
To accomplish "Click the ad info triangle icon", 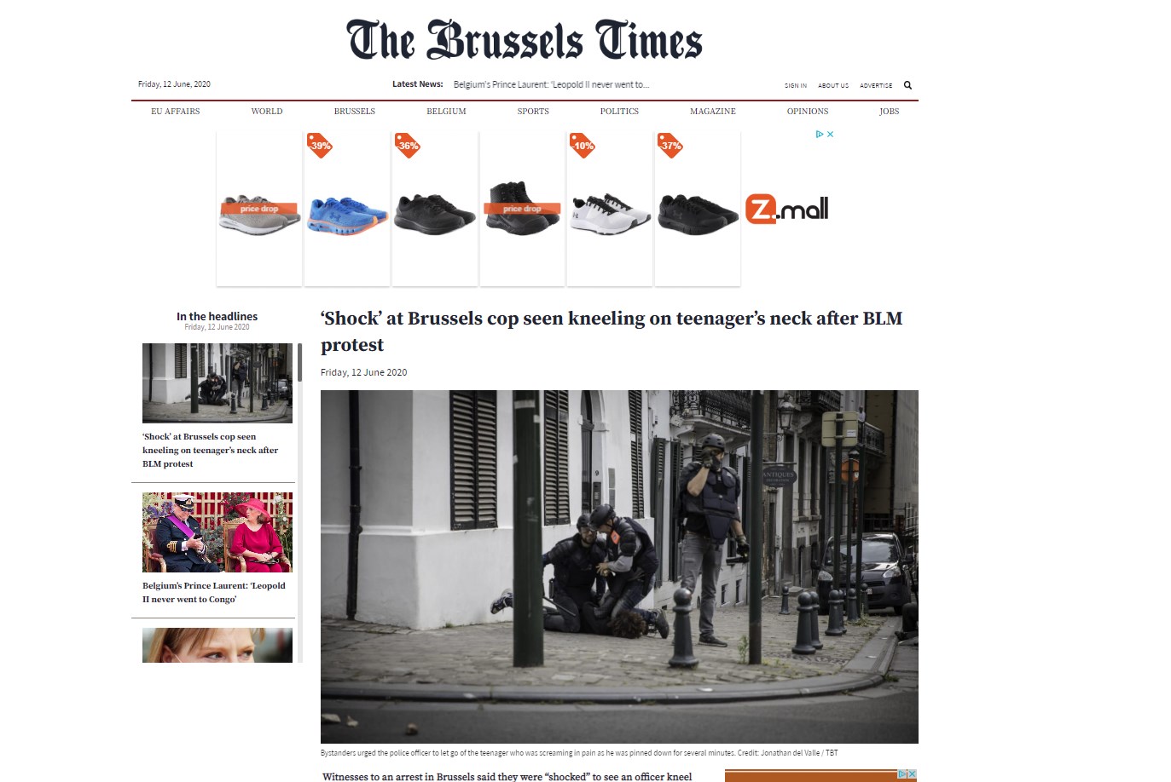I will click(820, 135).
